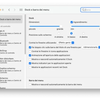The image size is (100, 100).
Task: Toggle Animazione all'apertura delle applicazioni checkbox
Action: 30,55
